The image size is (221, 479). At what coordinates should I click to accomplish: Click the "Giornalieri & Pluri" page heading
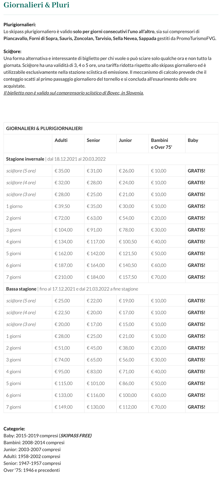coord(37,5)
